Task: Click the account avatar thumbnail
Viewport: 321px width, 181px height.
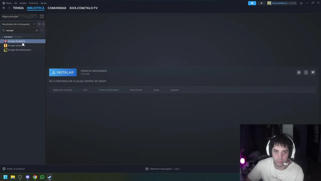Action: pyautogui.click(x=269, y=3)
